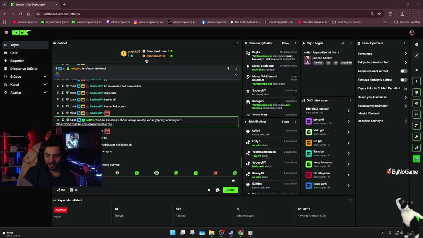Expand the pinned message chevron
Image resolution: width=423 pixels, height=238 pixels.
[236, 75]
